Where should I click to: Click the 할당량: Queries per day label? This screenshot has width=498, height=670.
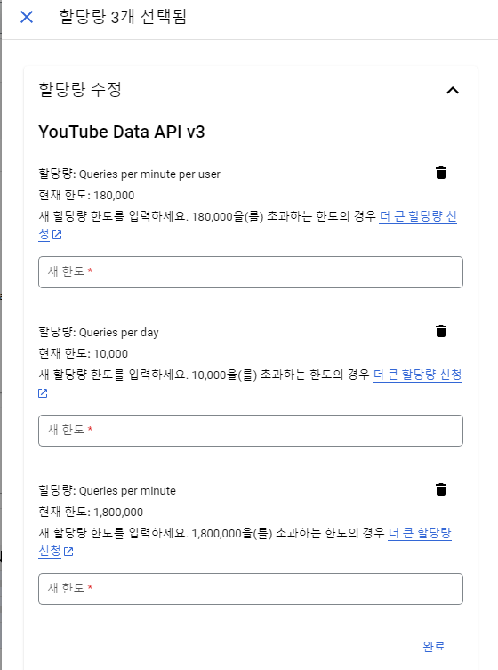[99, 333]
